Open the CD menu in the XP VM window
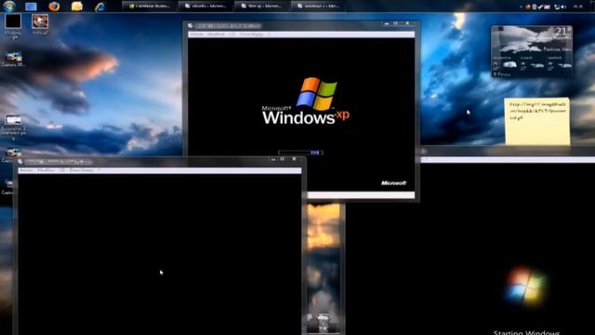The width and height of the screenshot is (595, 335). tap(231, 34)
